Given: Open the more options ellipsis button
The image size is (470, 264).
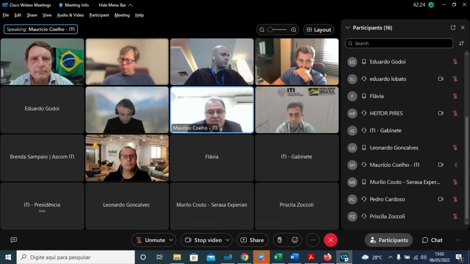Looking at the screenshot, I should [x=312, y=240].
